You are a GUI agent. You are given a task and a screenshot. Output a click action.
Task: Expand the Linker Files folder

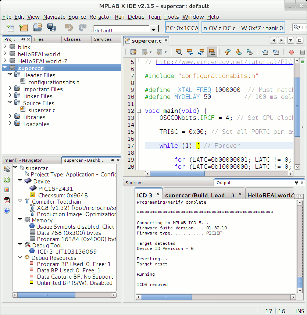click(x=10, y=95)
